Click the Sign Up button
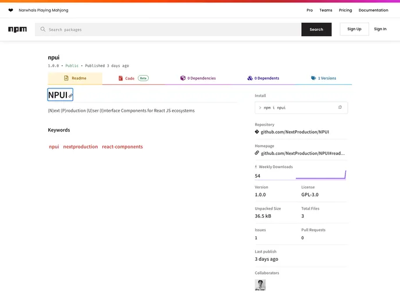 [x=354, y=29]
